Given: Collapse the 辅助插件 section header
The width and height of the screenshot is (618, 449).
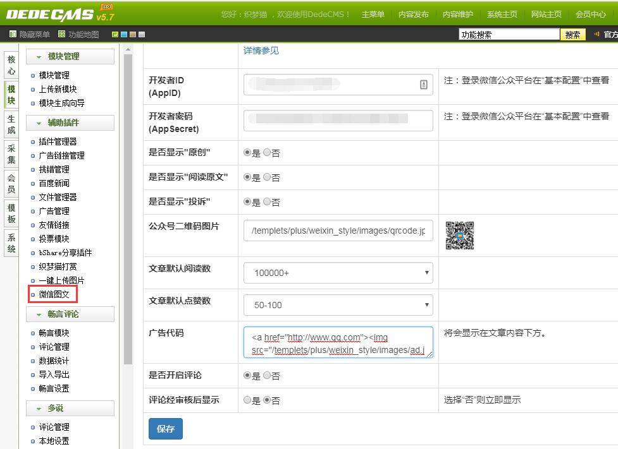Looking at the screenshot, I should click(70, 123).
